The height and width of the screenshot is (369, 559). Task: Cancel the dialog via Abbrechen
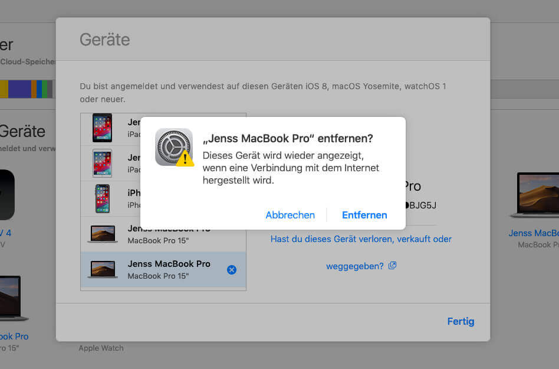(290, 215)
